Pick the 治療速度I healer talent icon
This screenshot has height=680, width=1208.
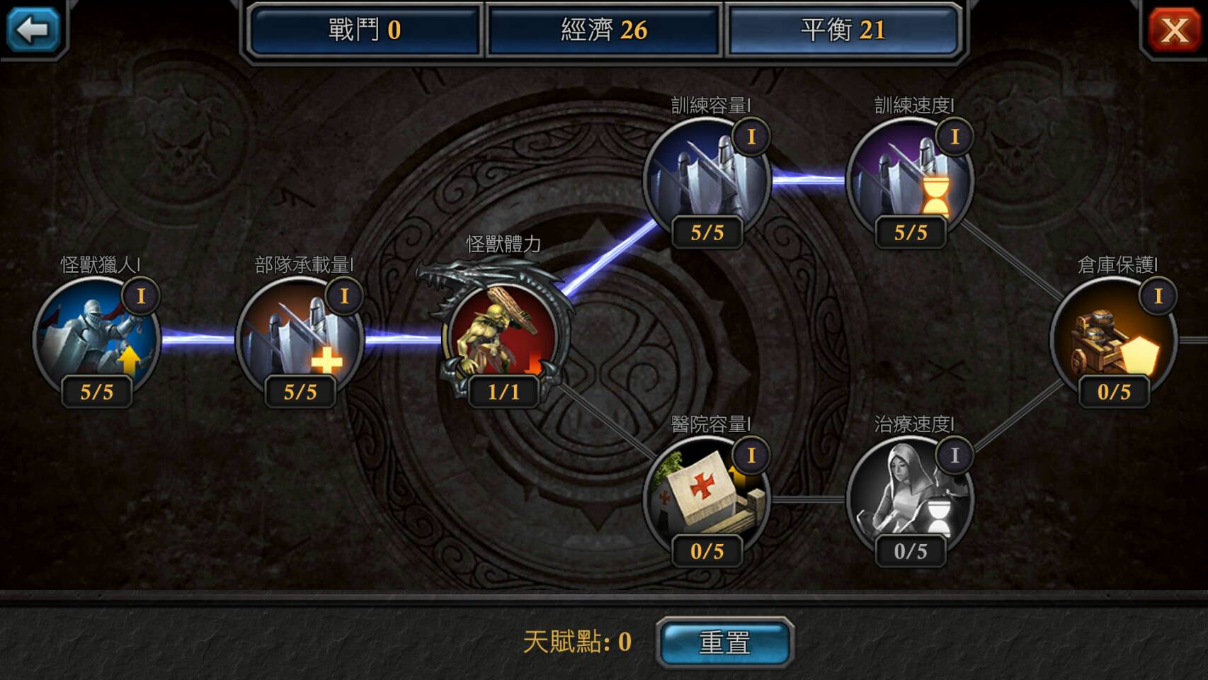click(x=911, y=497)
